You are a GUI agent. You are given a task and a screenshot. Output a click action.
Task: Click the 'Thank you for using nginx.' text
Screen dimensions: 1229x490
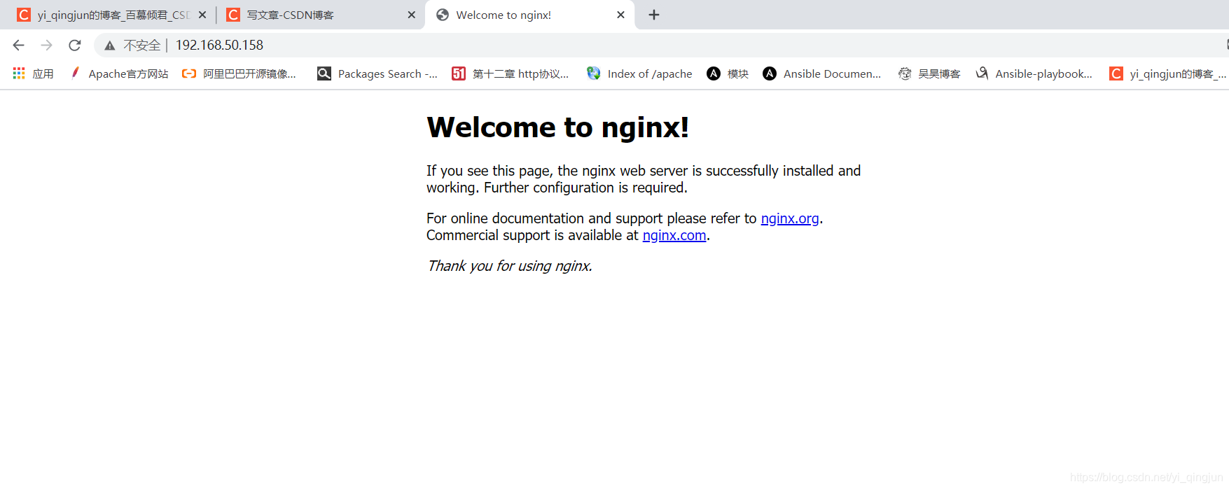510,266
